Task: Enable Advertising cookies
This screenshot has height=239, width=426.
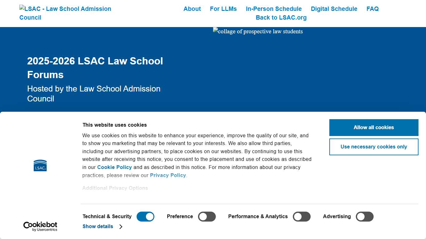Action: pos(365,216)
